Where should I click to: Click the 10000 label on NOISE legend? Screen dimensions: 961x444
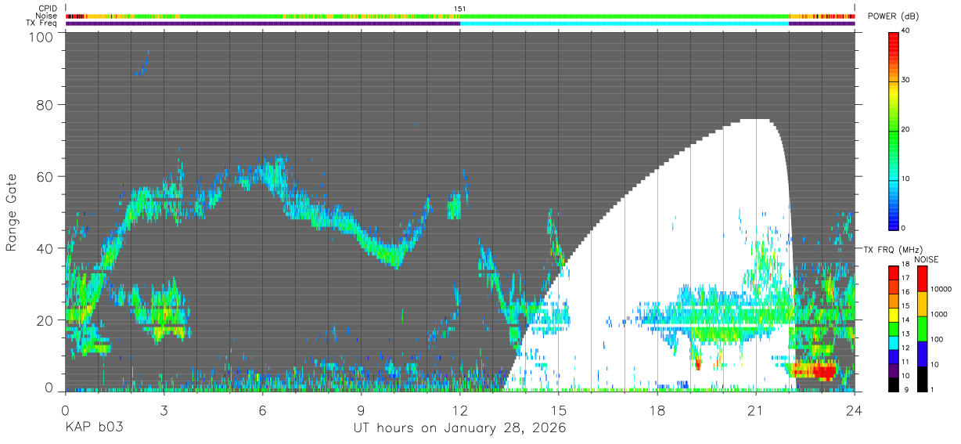pos(941,289)
